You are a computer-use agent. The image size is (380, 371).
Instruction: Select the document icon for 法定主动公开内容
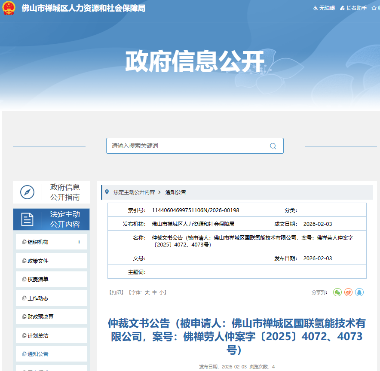pyautogui.click(x=28, y=219)
